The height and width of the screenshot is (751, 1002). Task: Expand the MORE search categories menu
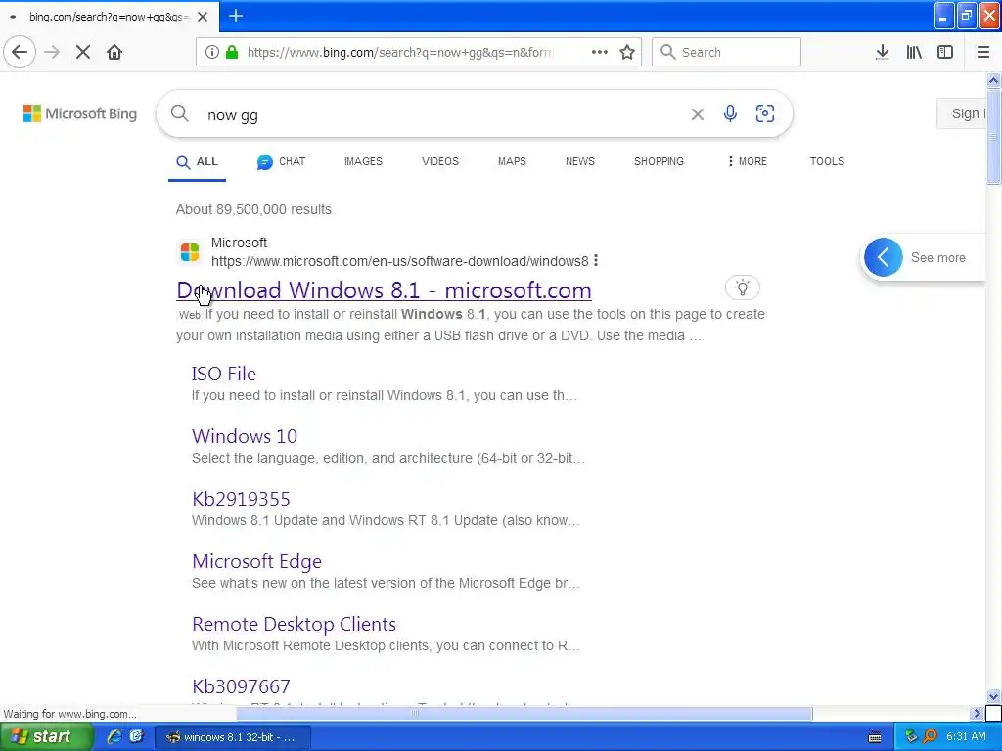pyautogui.click(x=747, y=161)
